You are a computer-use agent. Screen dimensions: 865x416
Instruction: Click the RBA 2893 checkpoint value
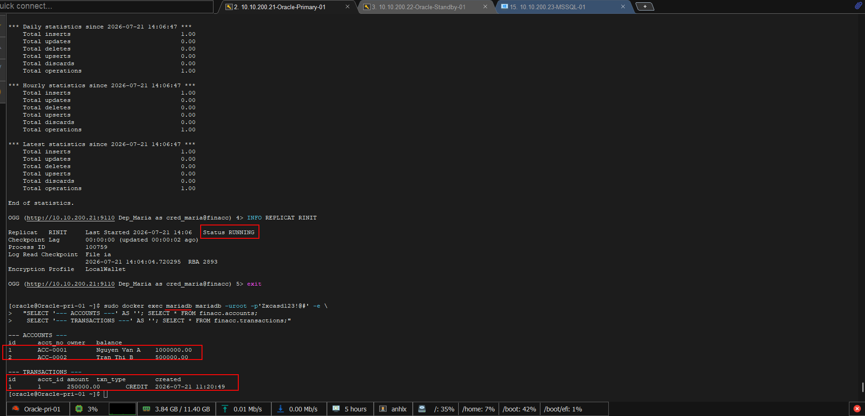203,262
